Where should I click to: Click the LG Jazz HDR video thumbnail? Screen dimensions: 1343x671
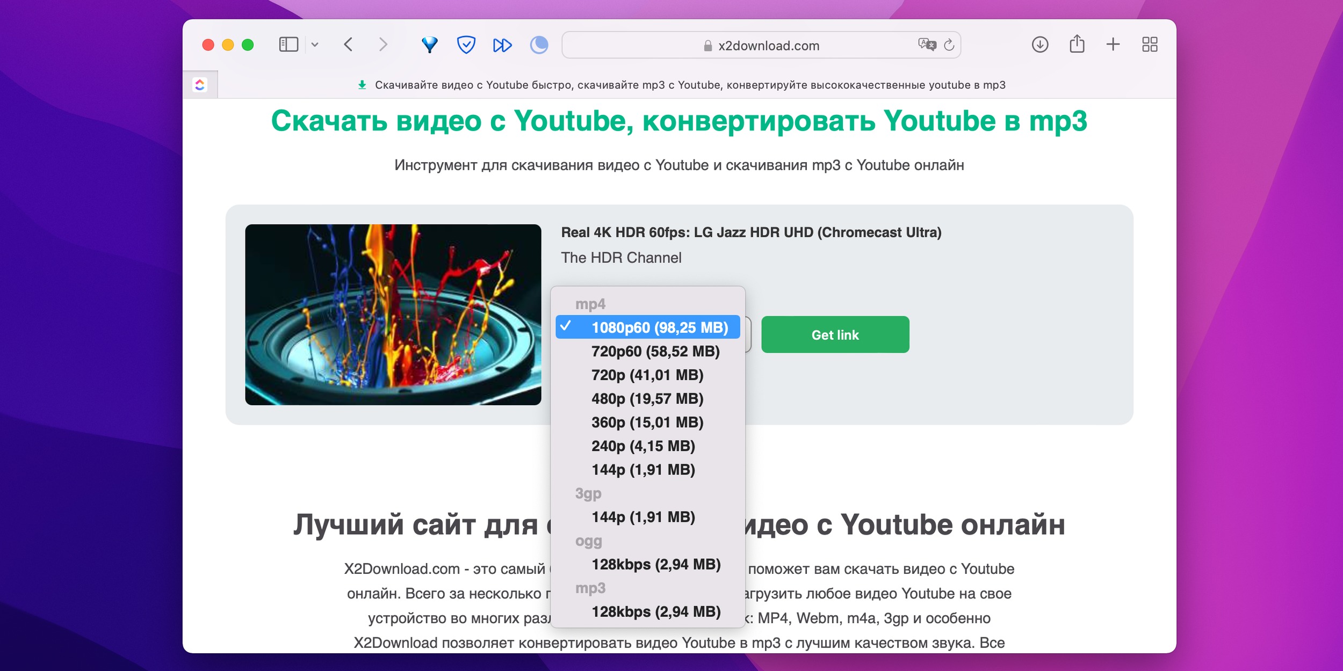pyautogui.click(x=393, y=315)
